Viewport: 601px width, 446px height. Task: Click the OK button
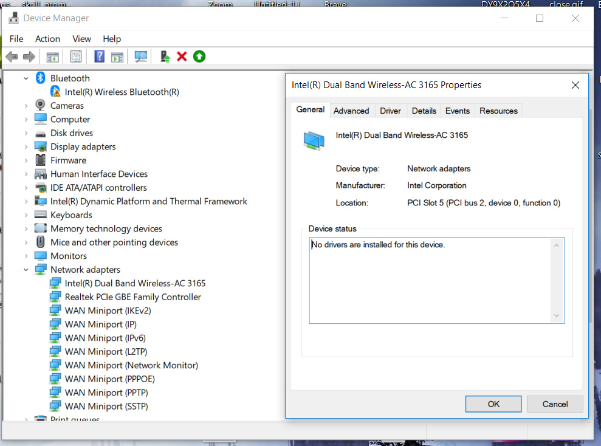pyautogui.click(x=493, y=403)
